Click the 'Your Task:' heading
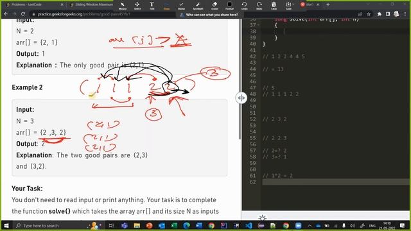411x231 pixels. pyautogui.click(x=27, y=188)
